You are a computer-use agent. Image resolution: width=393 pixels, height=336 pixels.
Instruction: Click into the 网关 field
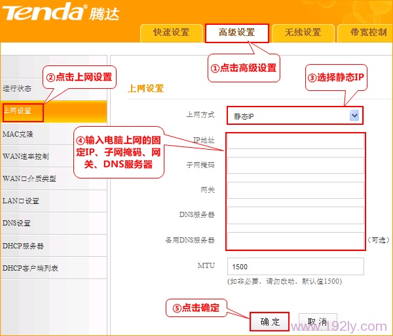[295, 190]
